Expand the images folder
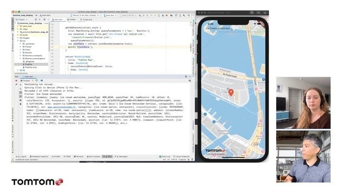 coord(17,38)
